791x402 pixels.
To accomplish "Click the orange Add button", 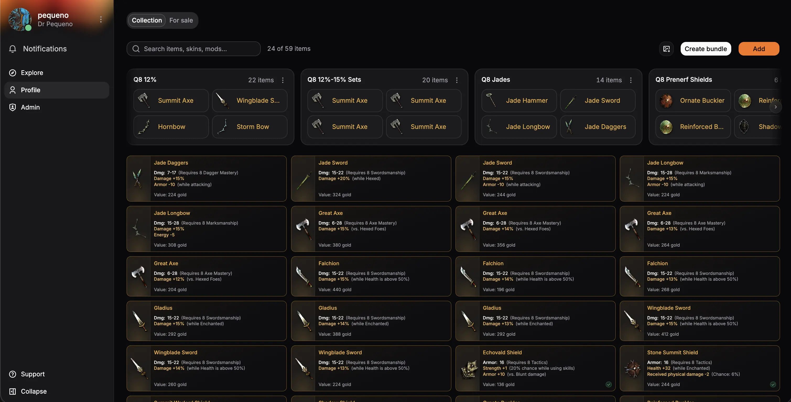I will (759, 49).
